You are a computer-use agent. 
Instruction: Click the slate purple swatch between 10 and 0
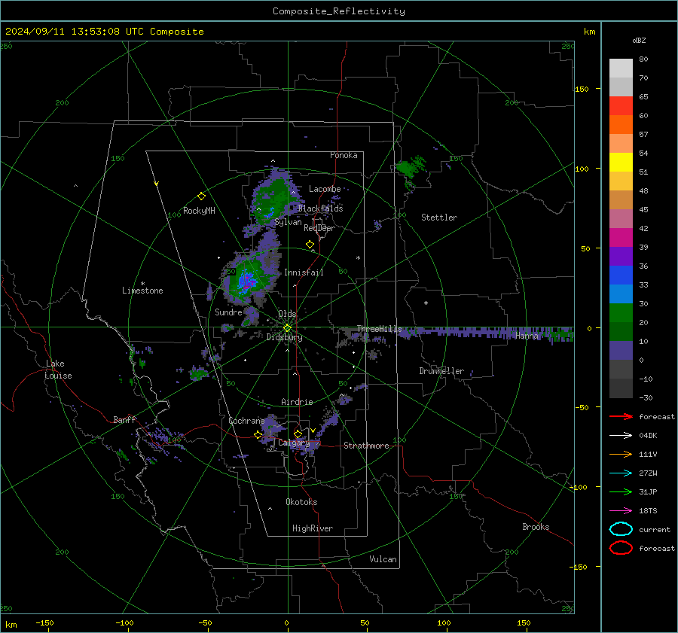[621, 351]
